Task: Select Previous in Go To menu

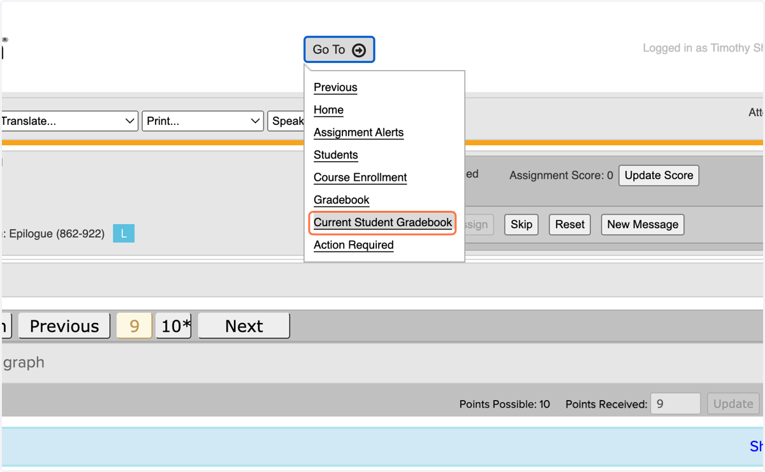Action: coord(335,87)
